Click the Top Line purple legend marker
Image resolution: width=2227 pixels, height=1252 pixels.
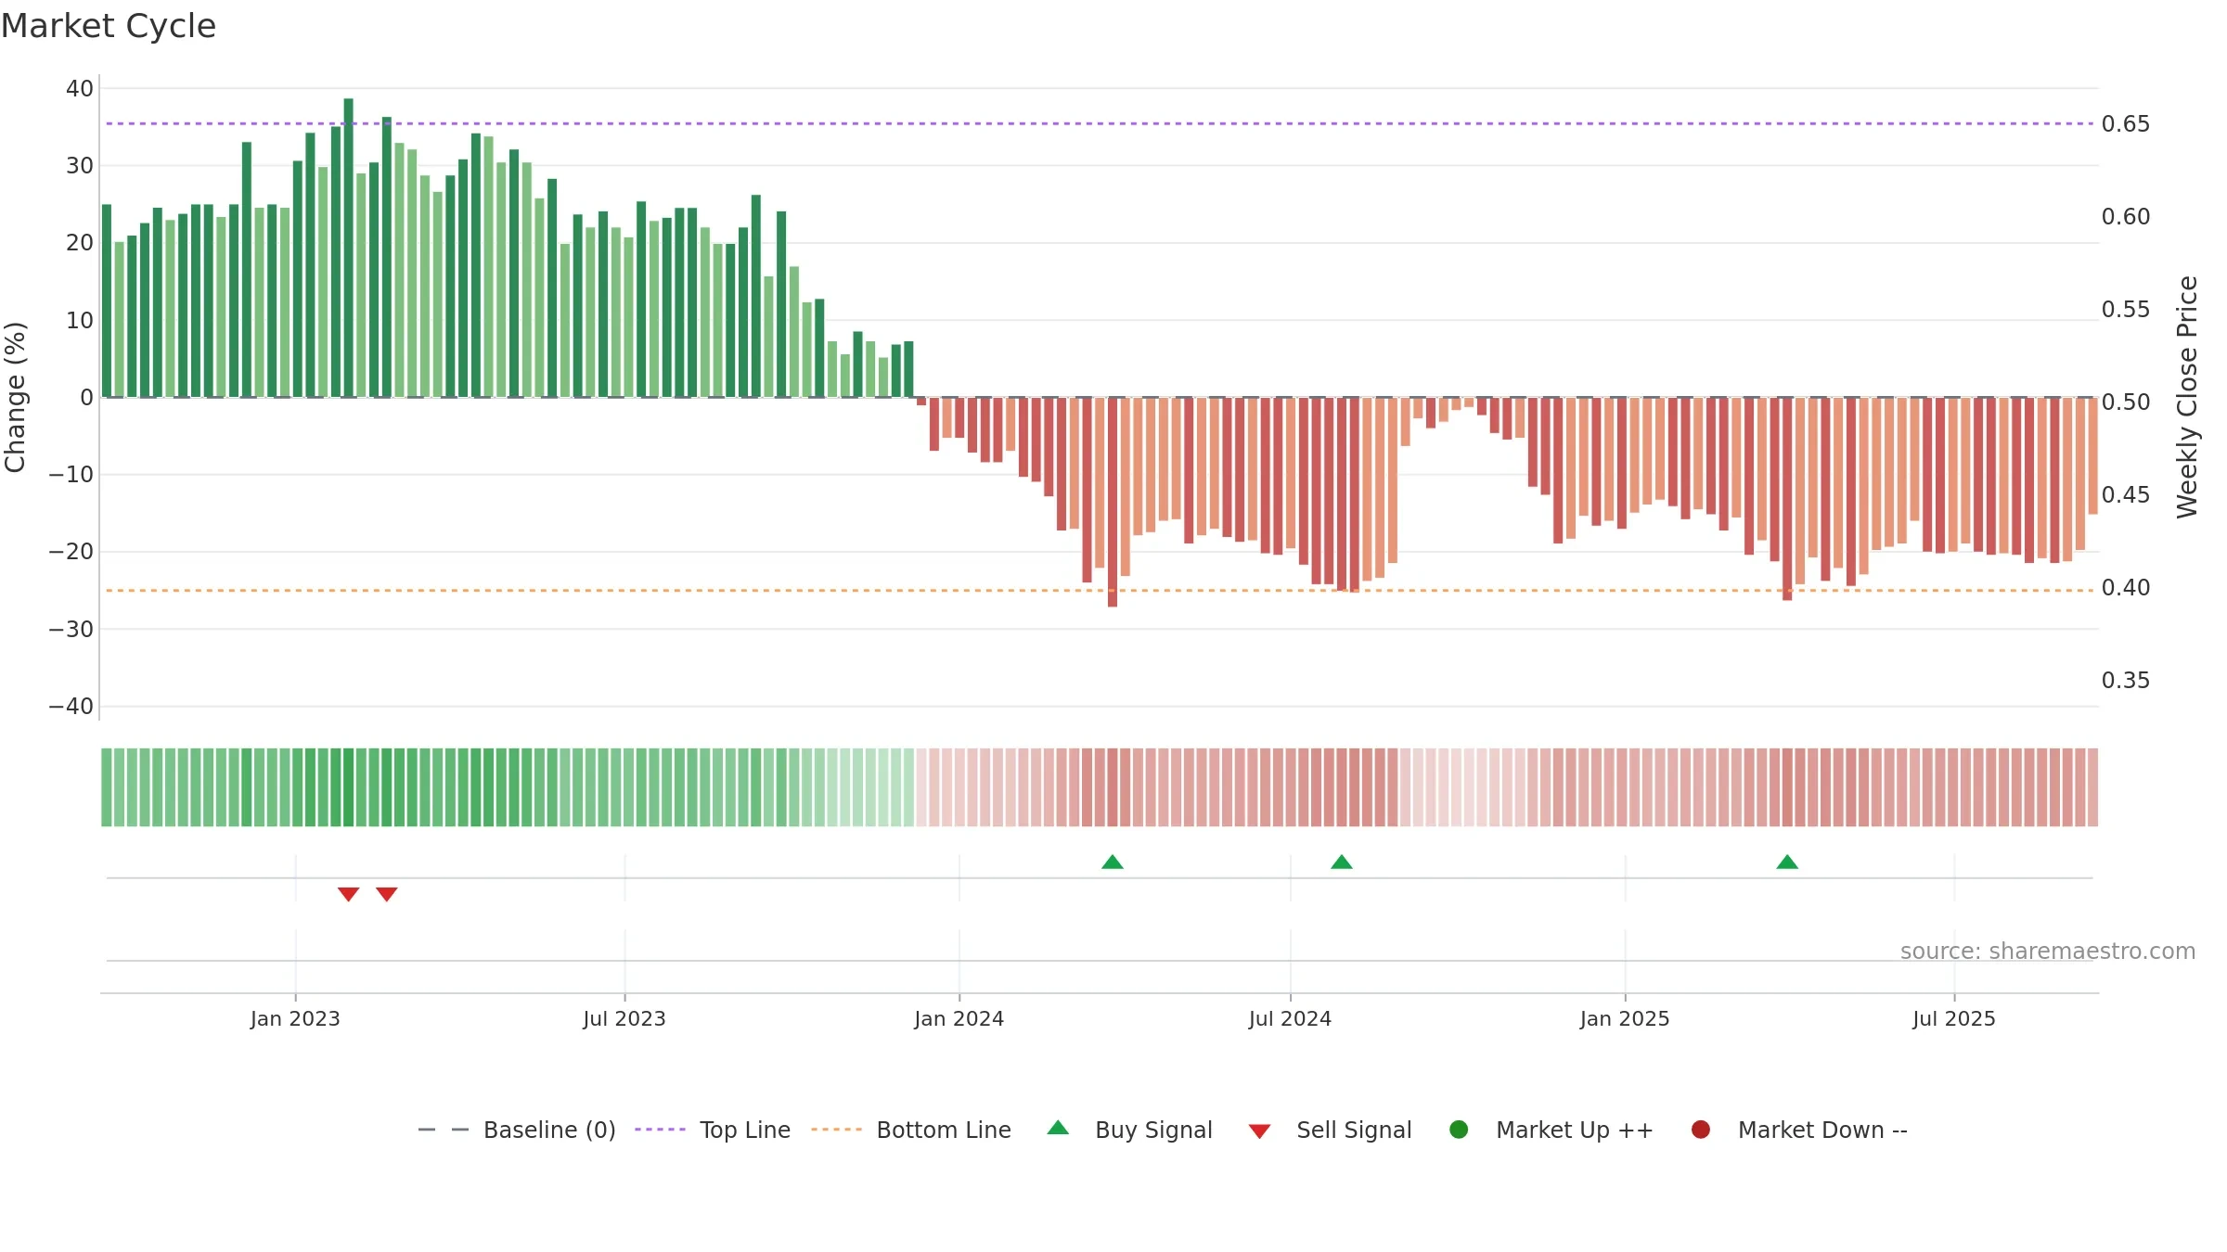[x=660, y=1130]
